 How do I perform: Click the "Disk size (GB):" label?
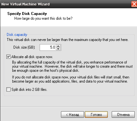pos(24,47)
